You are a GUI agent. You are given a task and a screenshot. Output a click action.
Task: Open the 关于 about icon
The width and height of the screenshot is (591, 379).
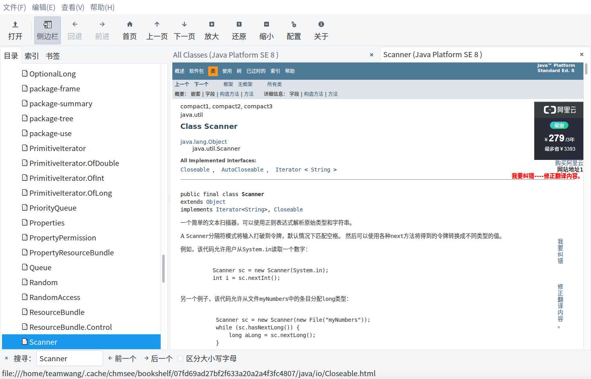click(x=321, y=25)
